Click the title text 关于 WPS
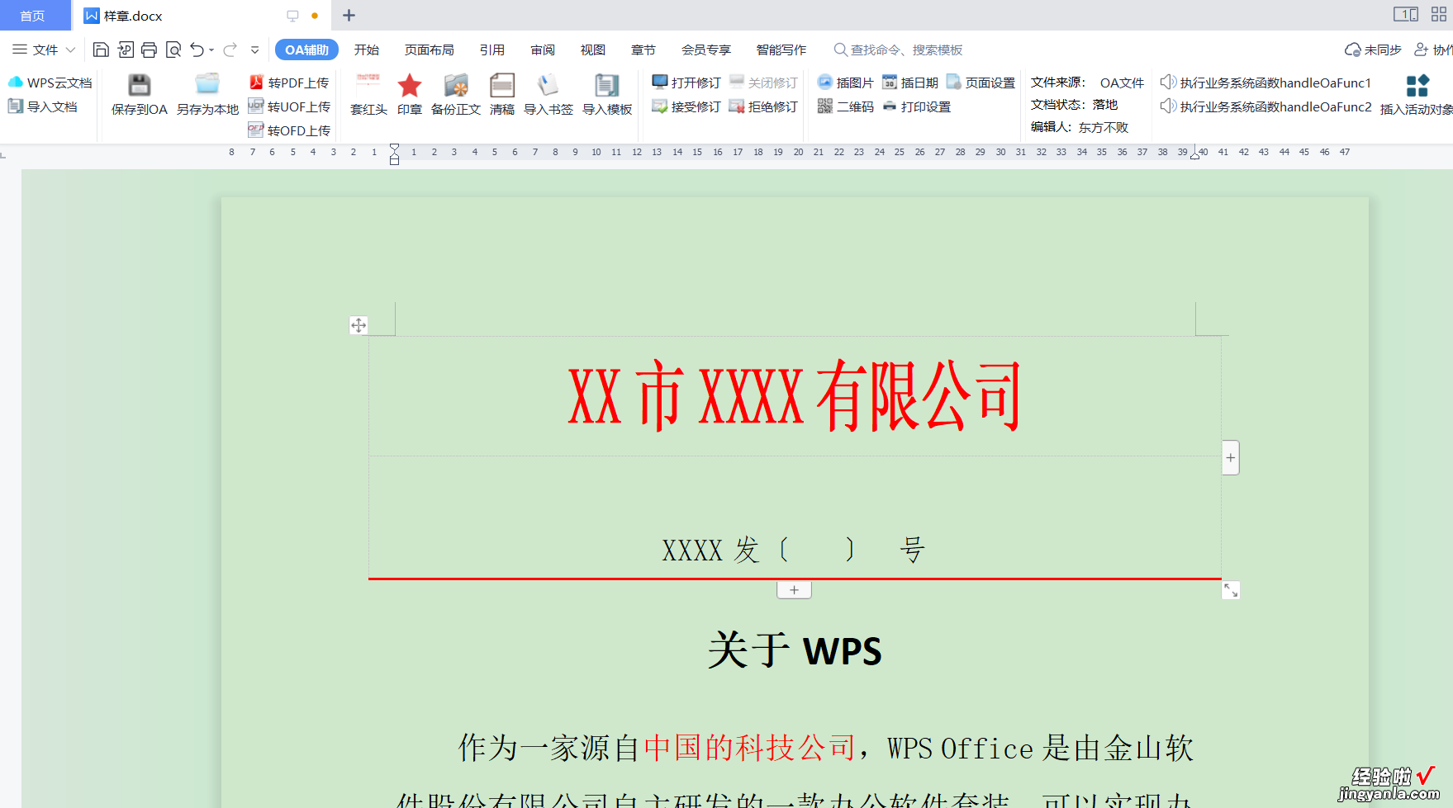The width and height of the screenshot is (1453, 808). (795, 650)
